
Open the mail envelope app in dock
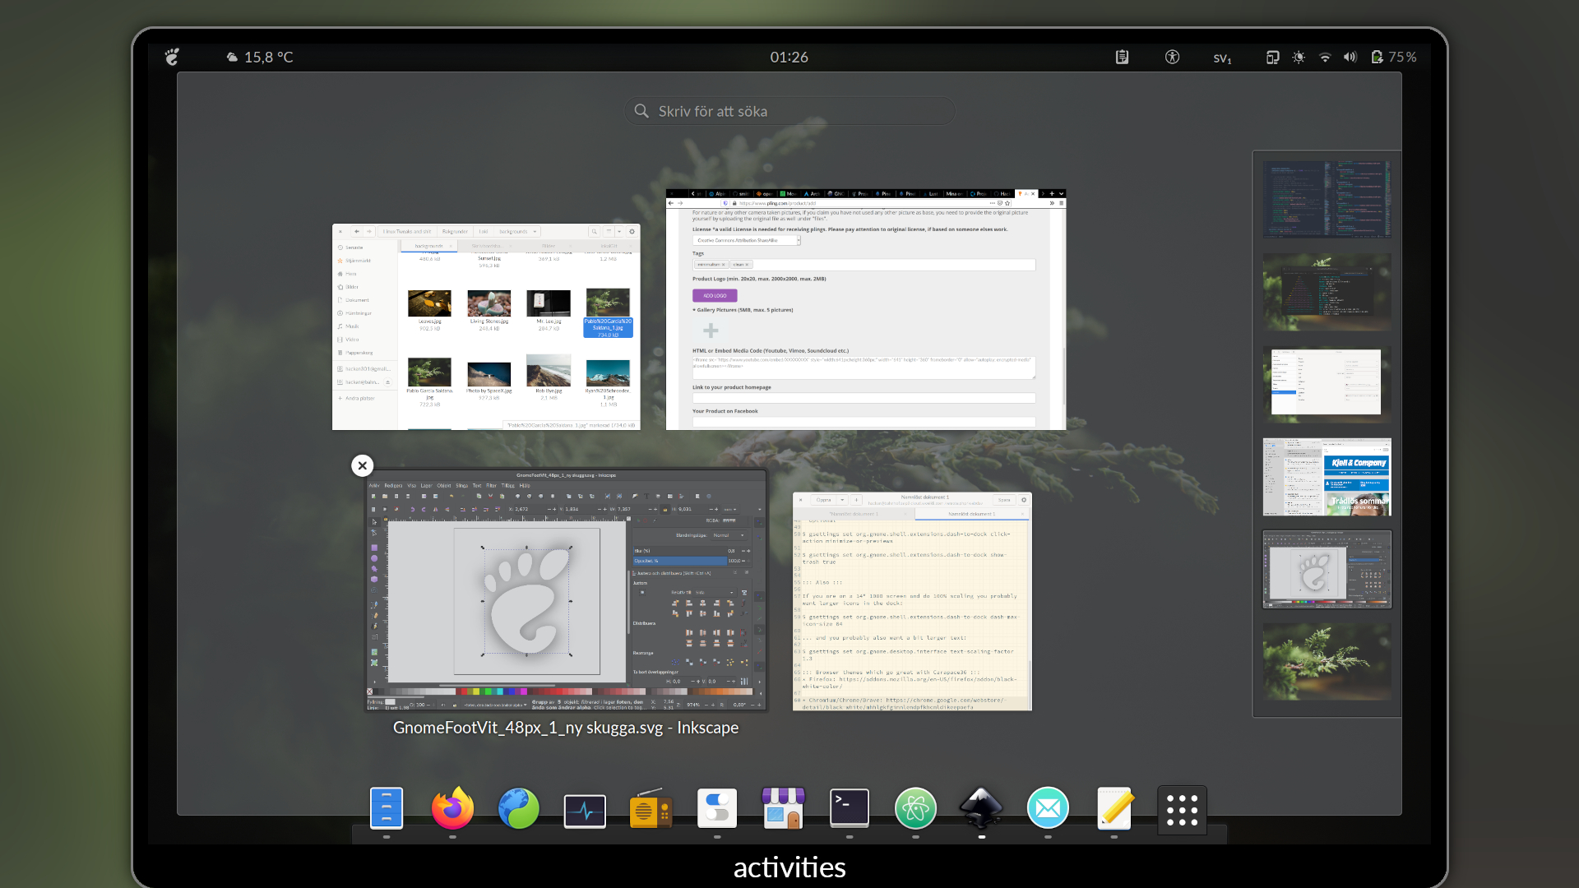click(1048, 809)
